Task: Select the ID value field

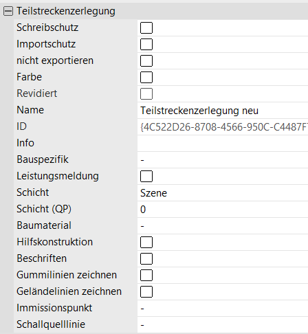Action: [223, 127]
